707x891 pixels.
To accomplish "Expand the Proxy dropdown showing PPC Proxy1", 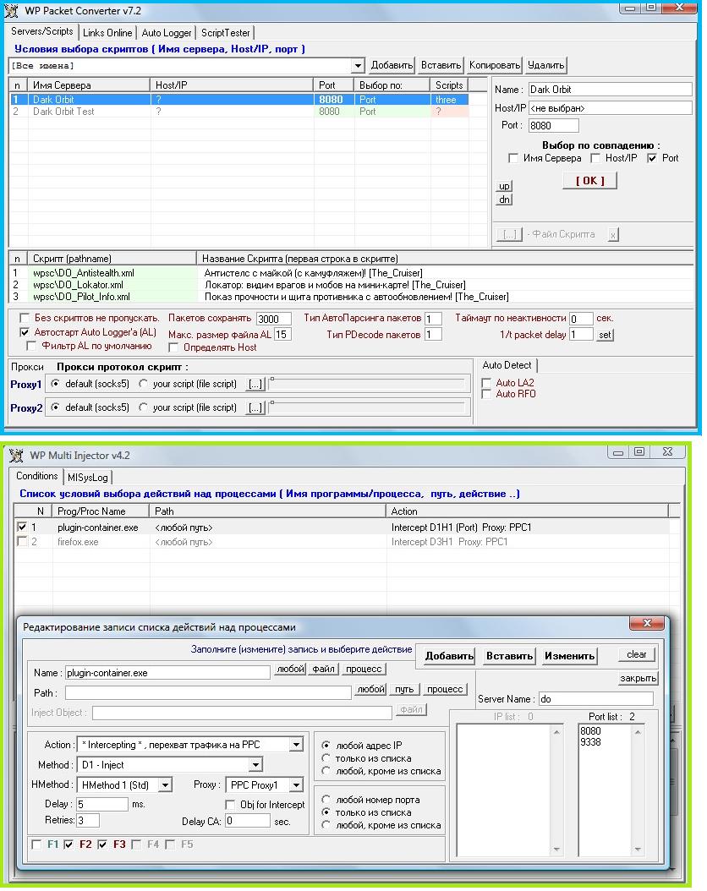I will tap(296, 786).
